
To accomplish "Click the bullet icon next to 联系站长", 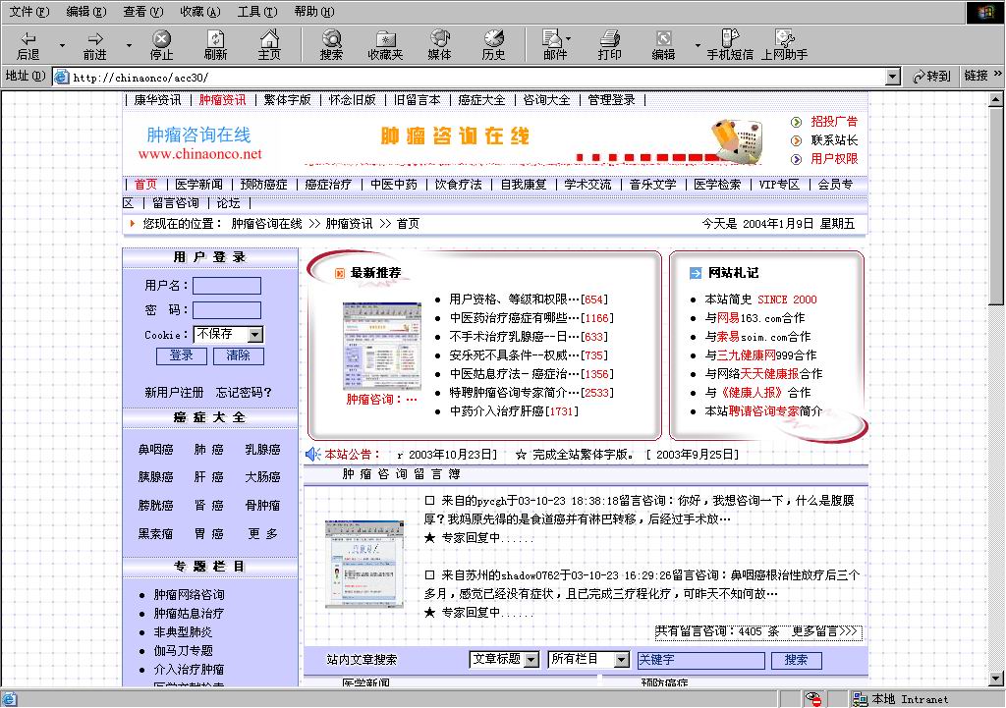I will pos(796,140).
